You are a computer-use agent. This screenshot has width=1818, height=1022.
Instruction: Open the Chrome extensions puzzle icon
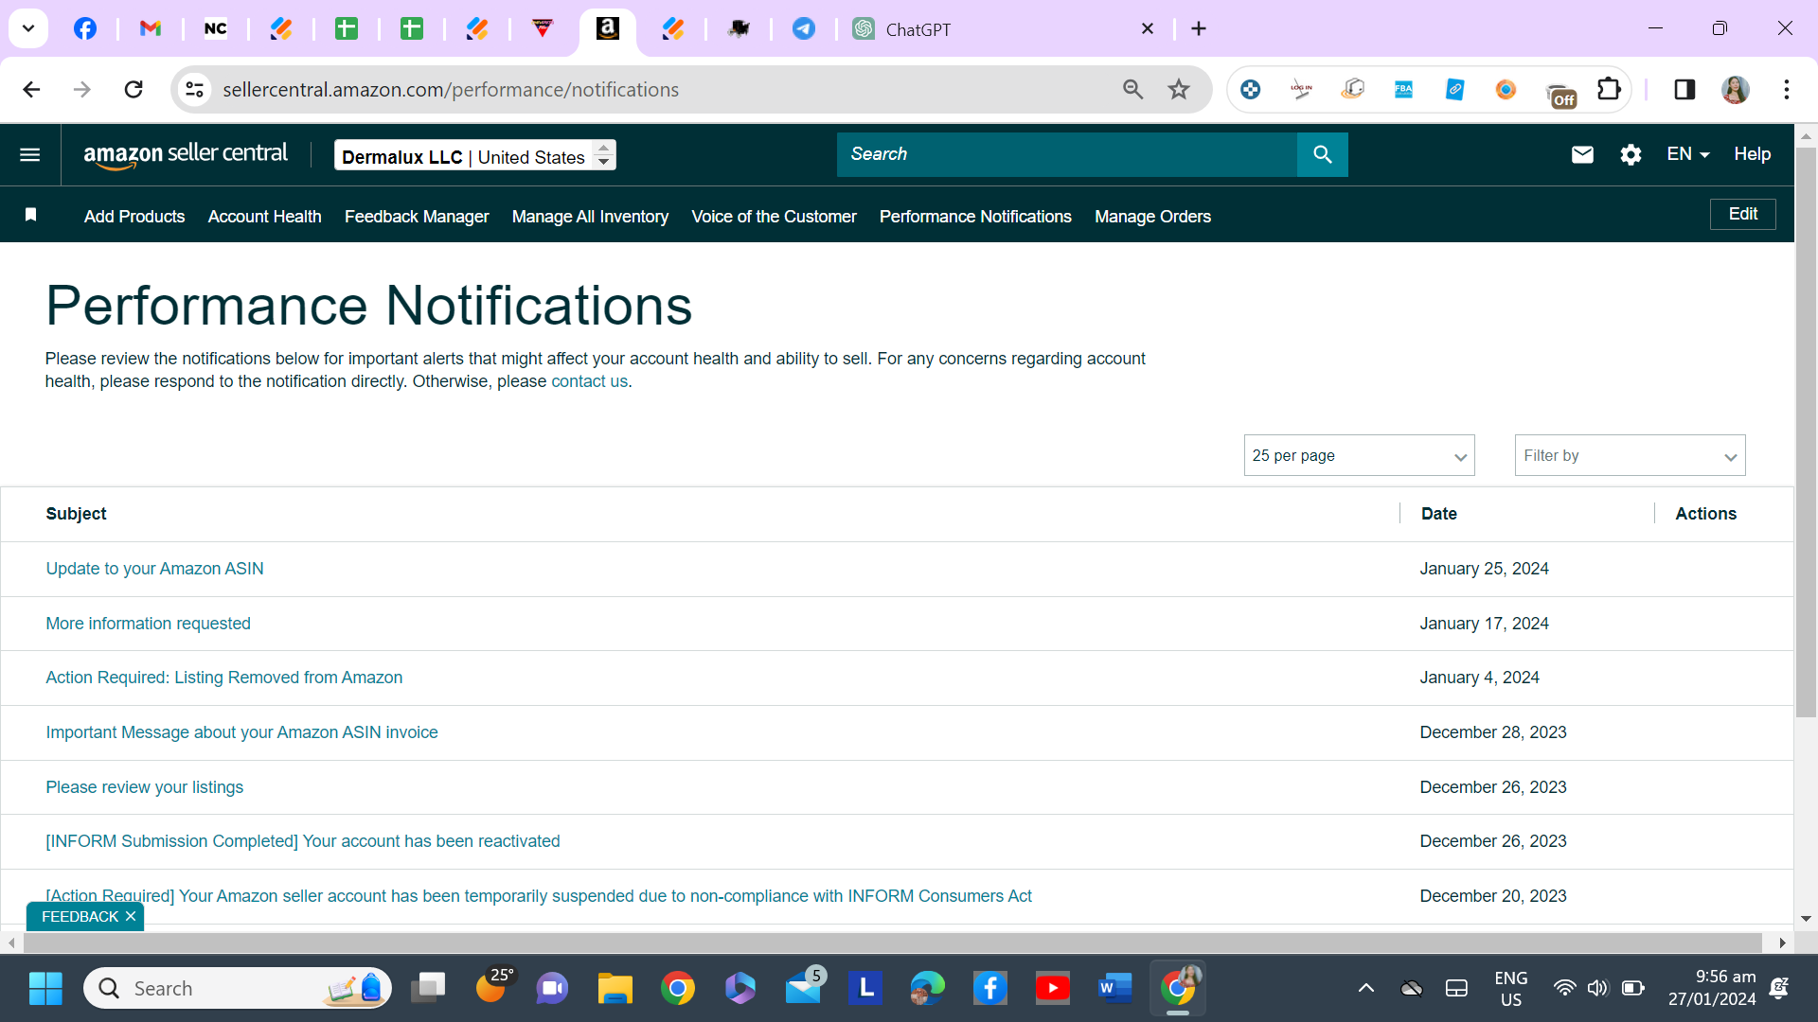(1609, 90)
